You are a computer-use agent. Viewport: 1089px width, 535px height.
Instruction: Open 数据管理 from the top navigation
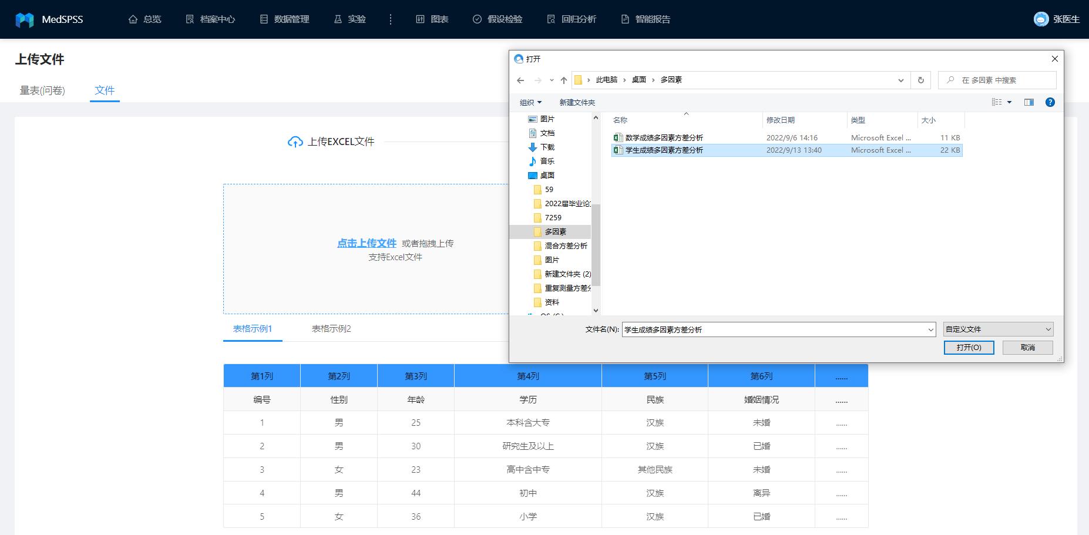[285, 19]
